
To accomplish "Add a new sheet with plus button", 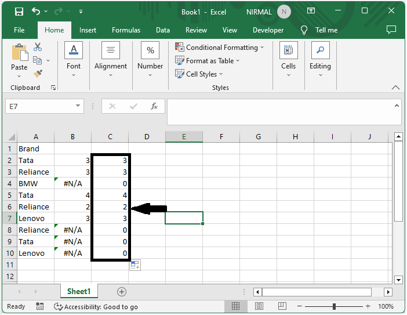I will click(122, 292).
